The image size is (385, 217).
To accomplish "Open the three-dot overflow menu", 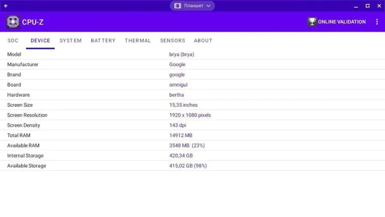I will pos(377,22).
